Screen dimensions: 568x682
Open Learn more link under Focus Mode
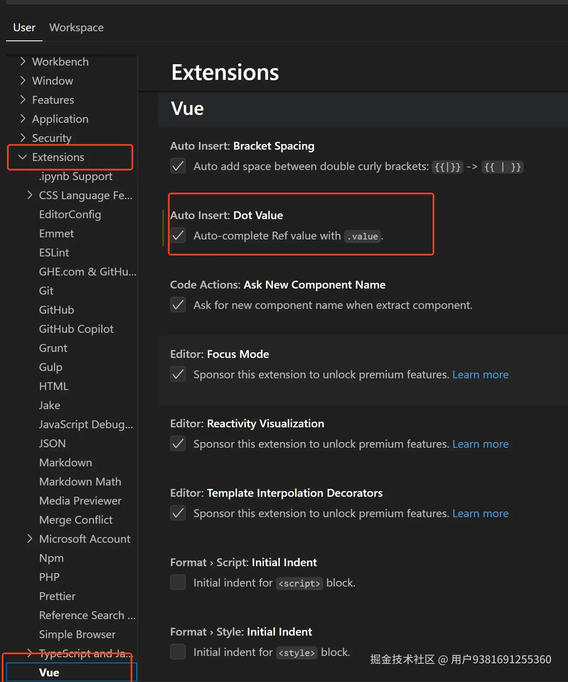pyautogui.click(x=480, y=375)
